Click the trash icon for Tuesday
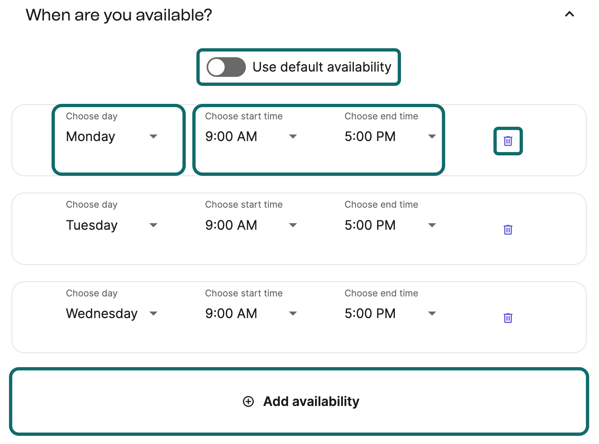Viewport: 599px width, 444px height. (508, 230)
